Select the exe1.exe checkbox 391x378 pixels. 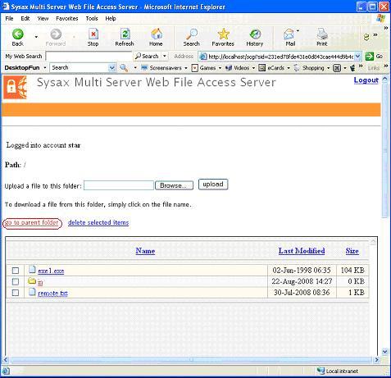pyautogui.click(x=16, y=271)
